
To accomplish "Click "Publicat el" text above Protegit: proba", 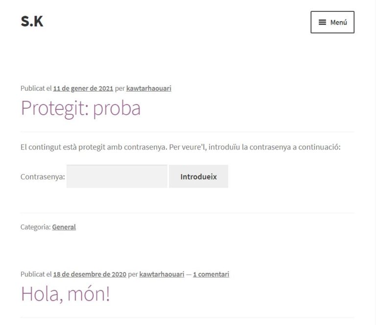I will 36,89.
